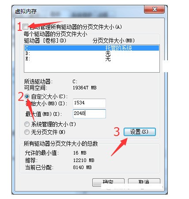Close the 虚拟内存 dialog with X
The width and height of the screenshot is (189, 199).
154,10
